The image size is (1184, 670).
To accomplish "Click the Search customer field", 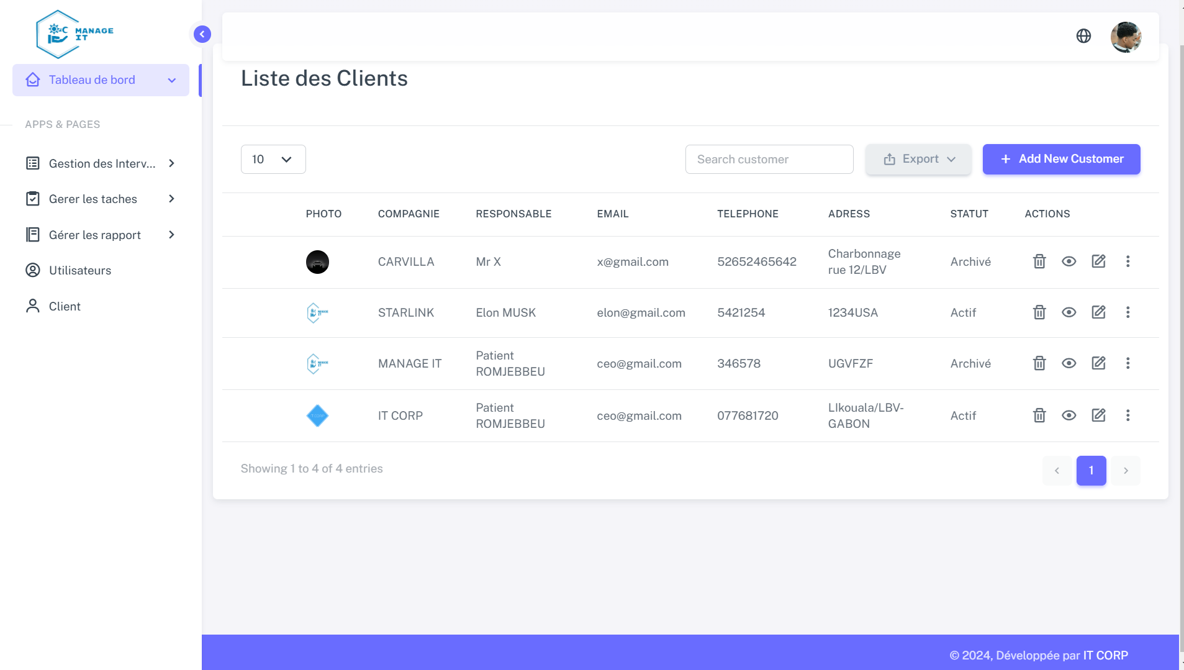I will (769, 160).
